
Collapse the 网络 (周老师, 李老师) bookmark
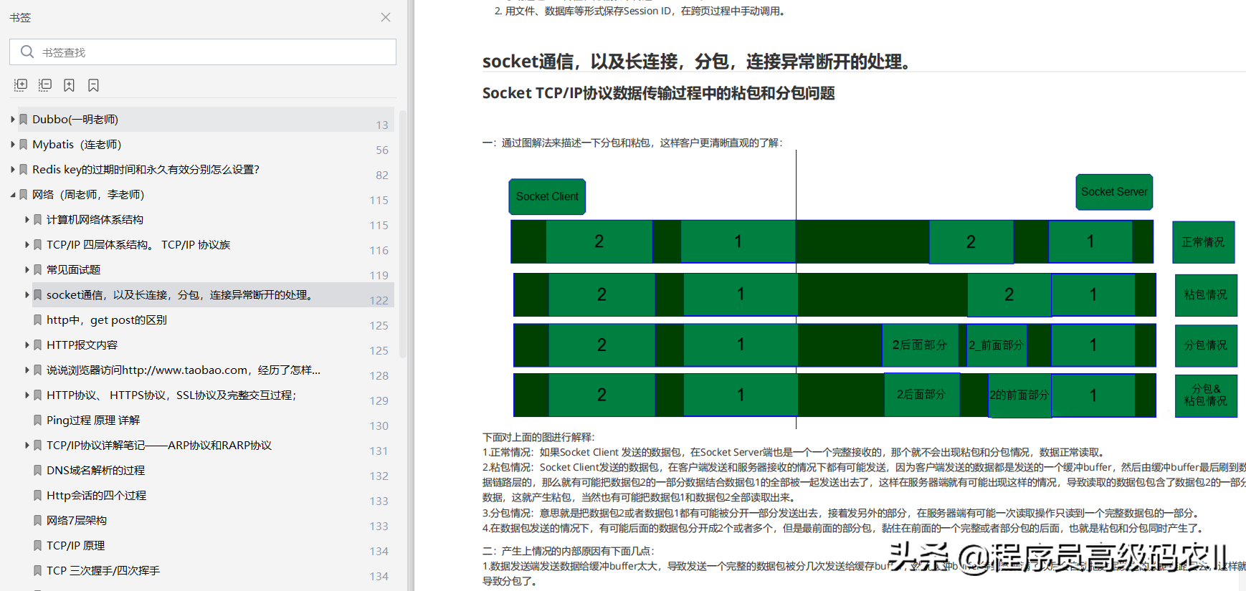pyautogui.click(x=12, y=194)
